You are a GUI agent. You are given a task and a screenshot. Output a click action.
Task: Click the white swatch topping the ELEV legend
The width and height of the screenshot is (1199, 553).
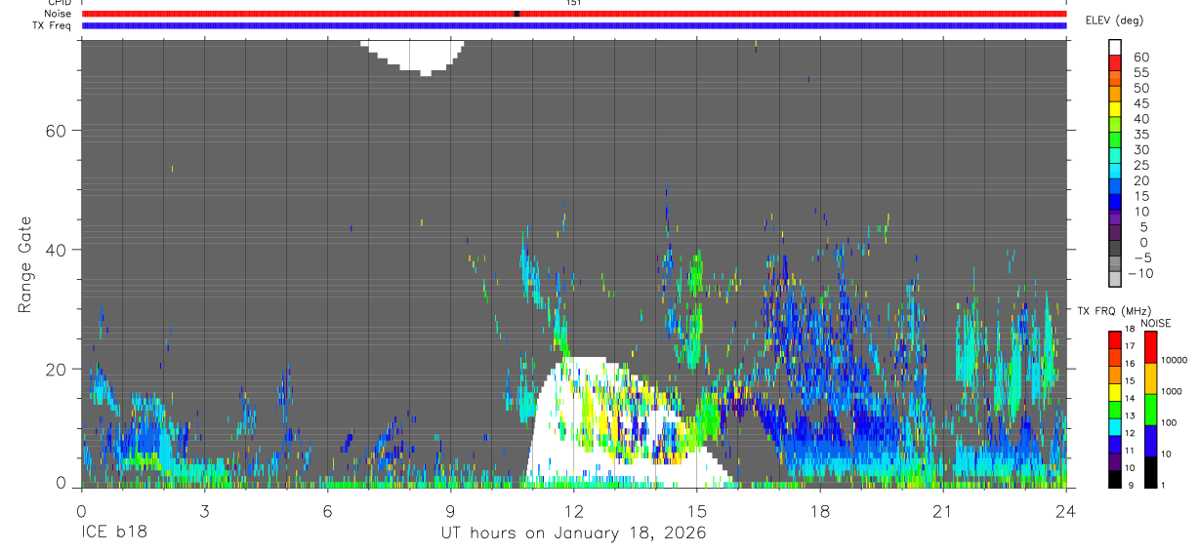pyautogui.click(x=1115, y=48)
